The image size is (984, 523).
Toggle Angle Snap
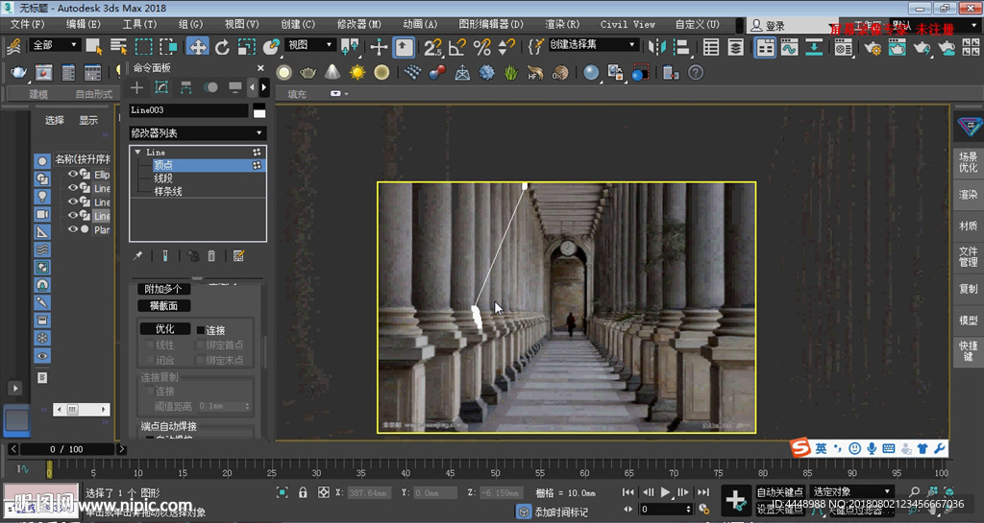click(x=457, y=47)
